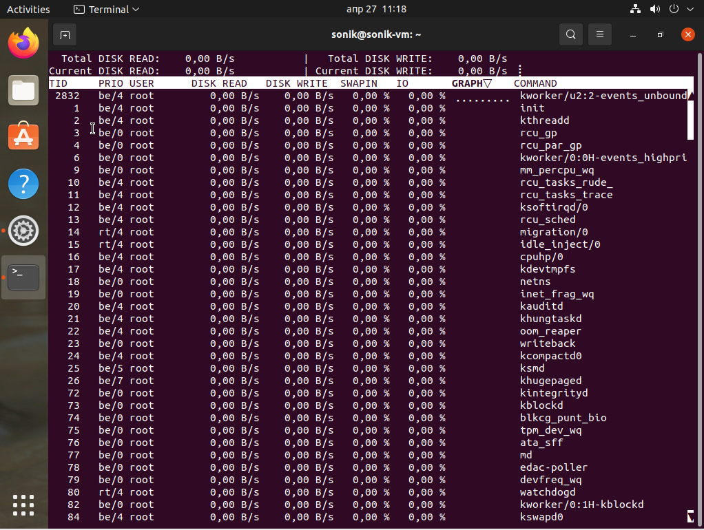Click network status icon in top bar
Screen dimensions: 704x530
pos(635,10)
